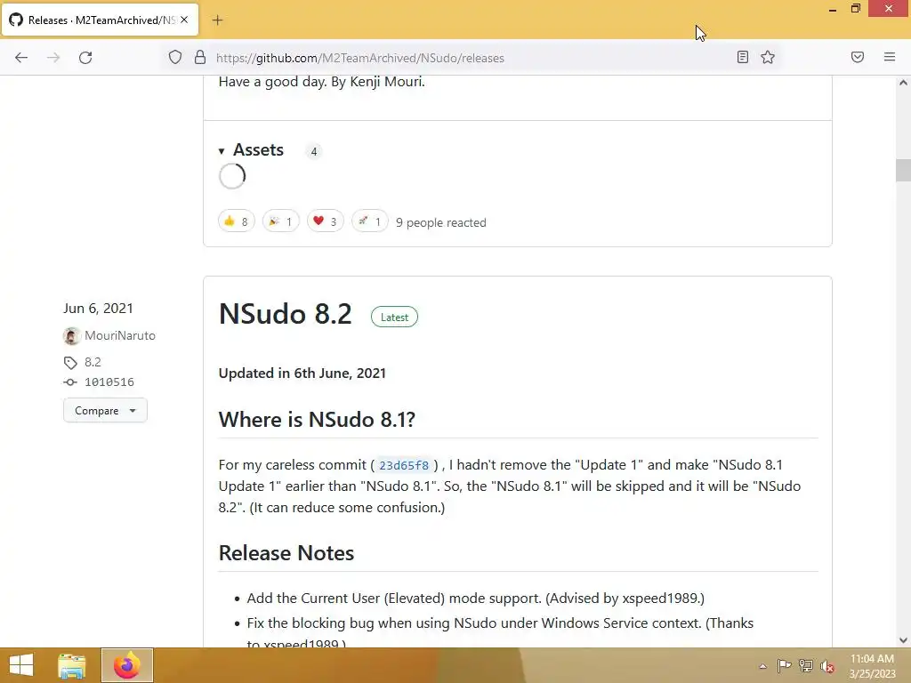Click the heart reaction with 3
This screenshot has width=911, height=683.
tap(326, 221)
